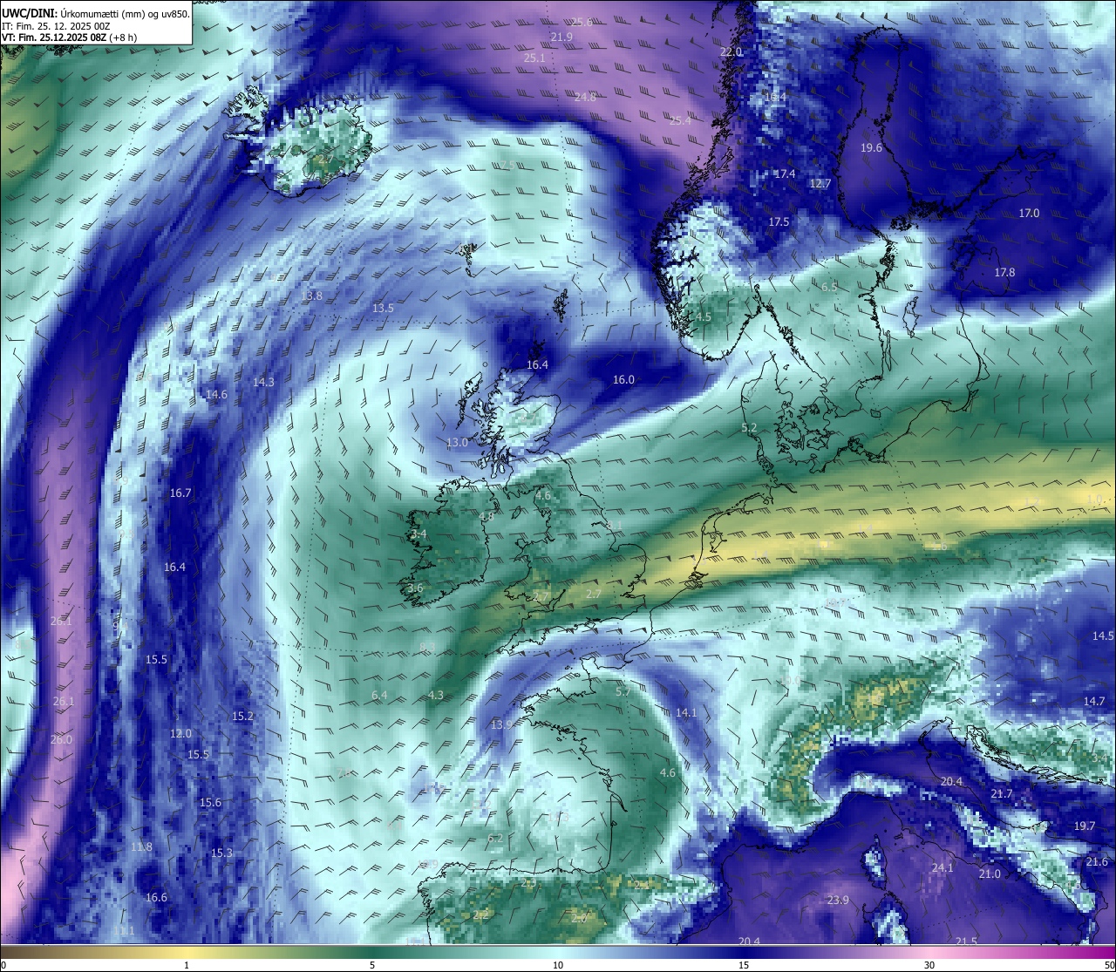This screenshot has height=972, width=1116.
Task: Click the map value '5.7' over France
Action: (623, 691)
